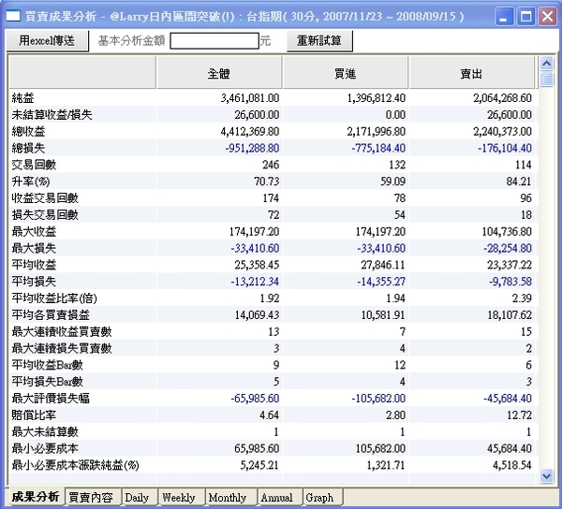Image resolution: width=562 pixels, height=509 pixels.
Task: Select the -951,288.80 value
Action: 252,148
